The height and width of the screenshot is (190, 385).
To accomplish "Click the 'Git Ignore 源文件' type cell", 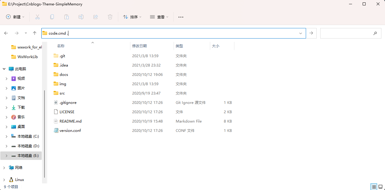I will pyautogui.click(x=191, y=103).
